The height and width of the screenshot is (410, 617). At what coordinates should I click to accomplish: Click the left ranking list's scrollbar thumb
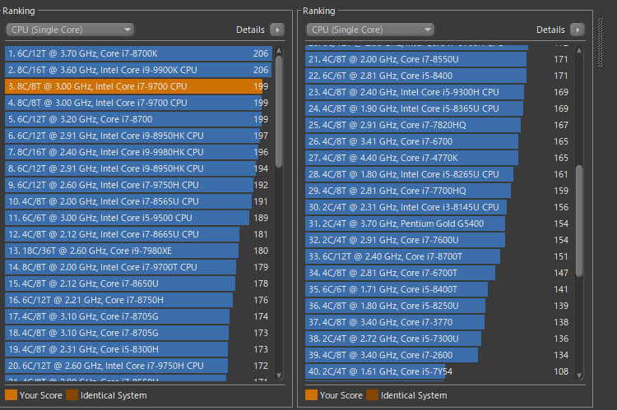pos(279,112)
